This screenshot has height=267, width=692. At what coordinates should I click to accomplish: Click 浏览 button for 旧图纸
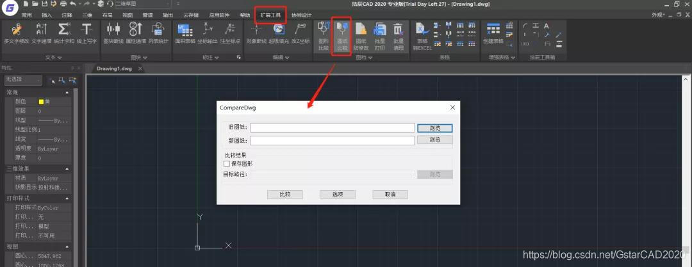coord(434,128)
